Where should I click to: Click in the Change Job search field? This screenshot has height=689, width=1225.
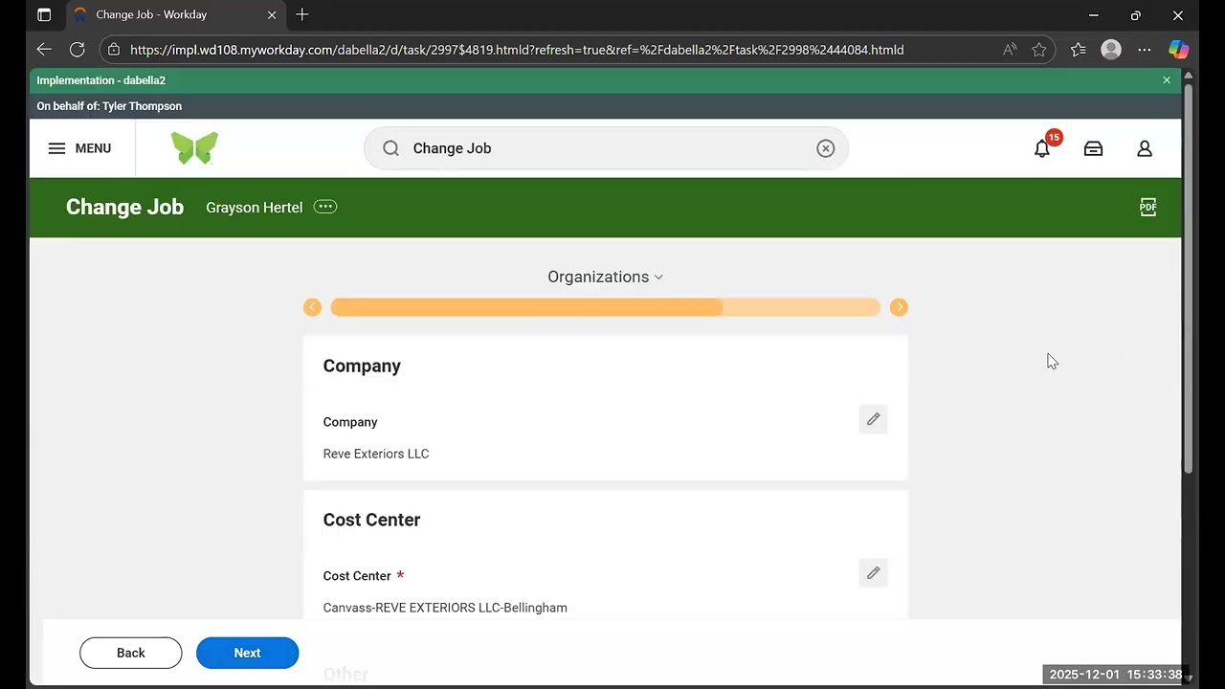[606, 148]
